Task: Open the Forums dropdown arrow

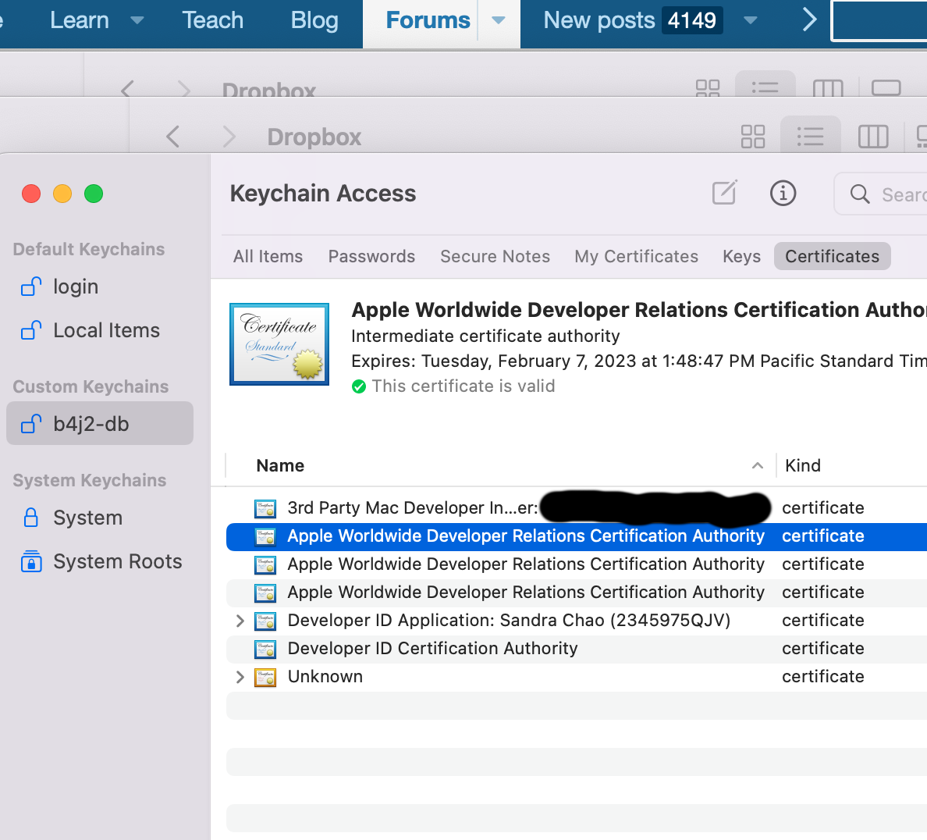Action: point(499,20)
